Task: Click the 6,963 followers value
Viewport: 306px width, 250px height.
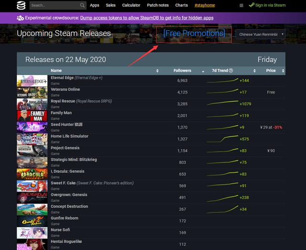Action: click(x=182, y=81)
